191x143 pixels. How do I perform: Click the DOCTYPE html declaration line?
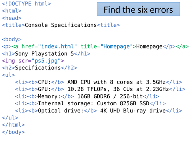(x=26, y=4)
